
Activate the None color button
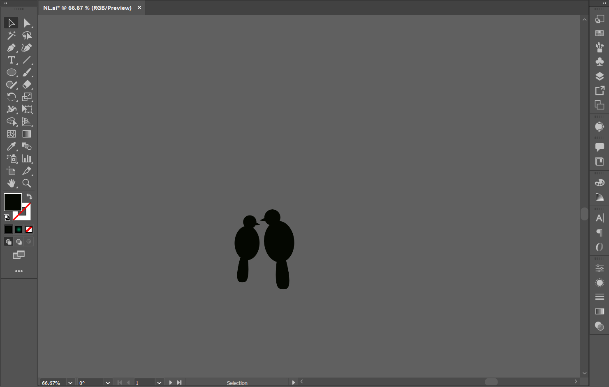coord(28,229)
